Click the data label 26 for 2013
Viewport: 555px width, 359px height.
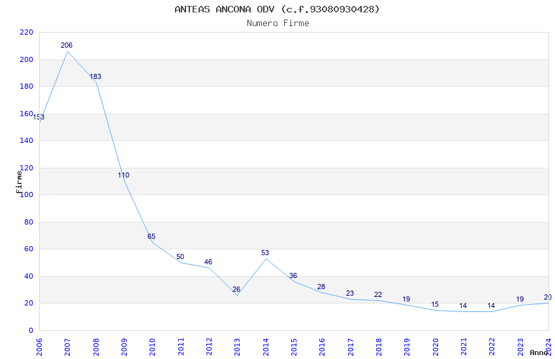tap(236, 289)
